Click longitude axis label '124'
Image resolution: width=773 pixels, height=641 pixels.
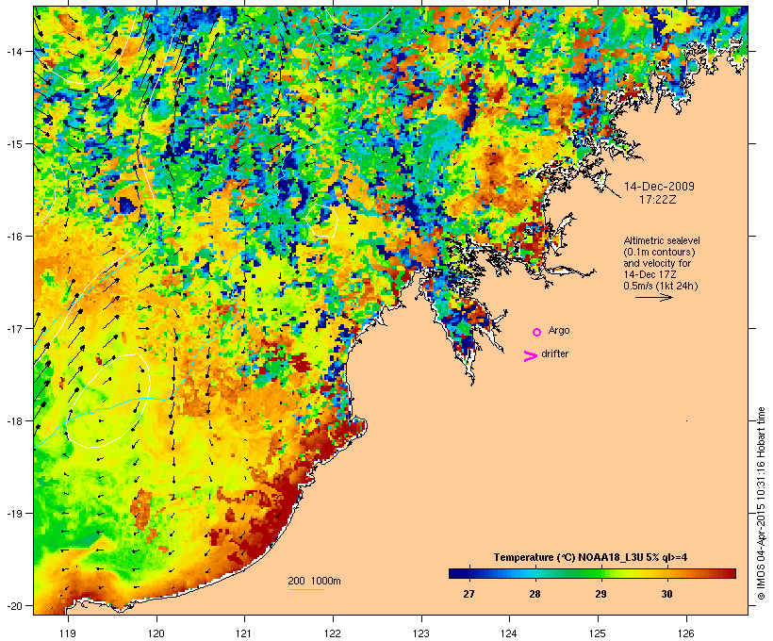click(x=510, y=633)
